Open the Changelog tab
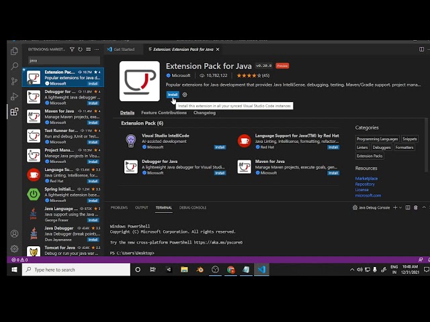Image resolution: width=430 pixels, height=322 pixels. [204, 113]
